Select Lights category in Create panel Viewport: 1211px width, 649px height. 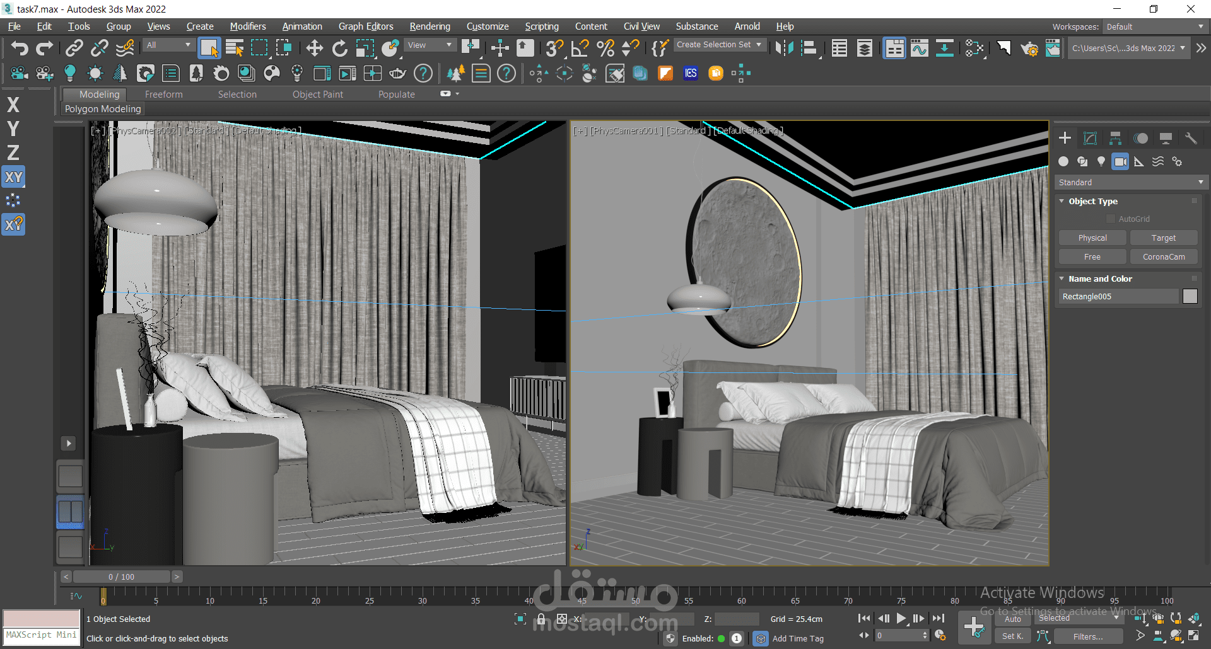(x=1101, y=161)
